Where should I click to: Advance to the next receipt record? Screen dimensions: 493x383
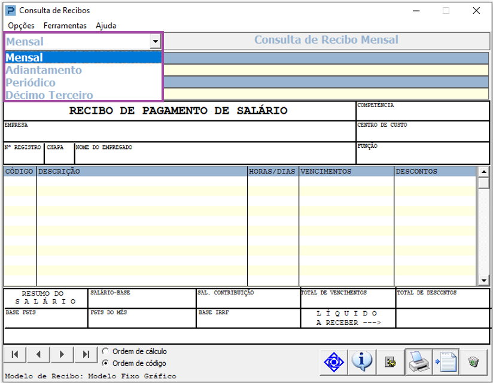pyautogui.click(x=62, y=354)
